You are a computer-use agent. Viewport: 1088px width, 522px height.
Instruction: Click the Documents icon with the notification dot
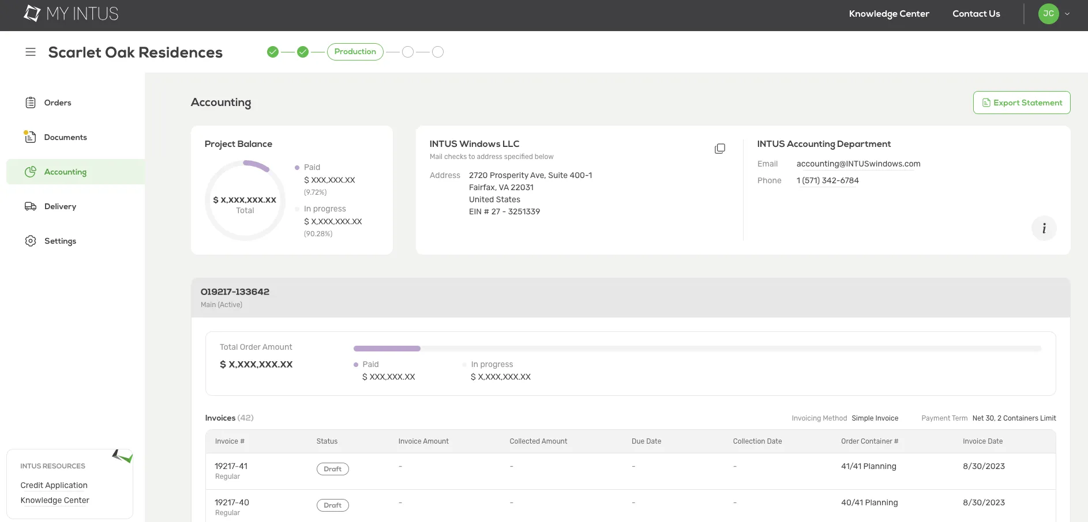click(31, 137)
